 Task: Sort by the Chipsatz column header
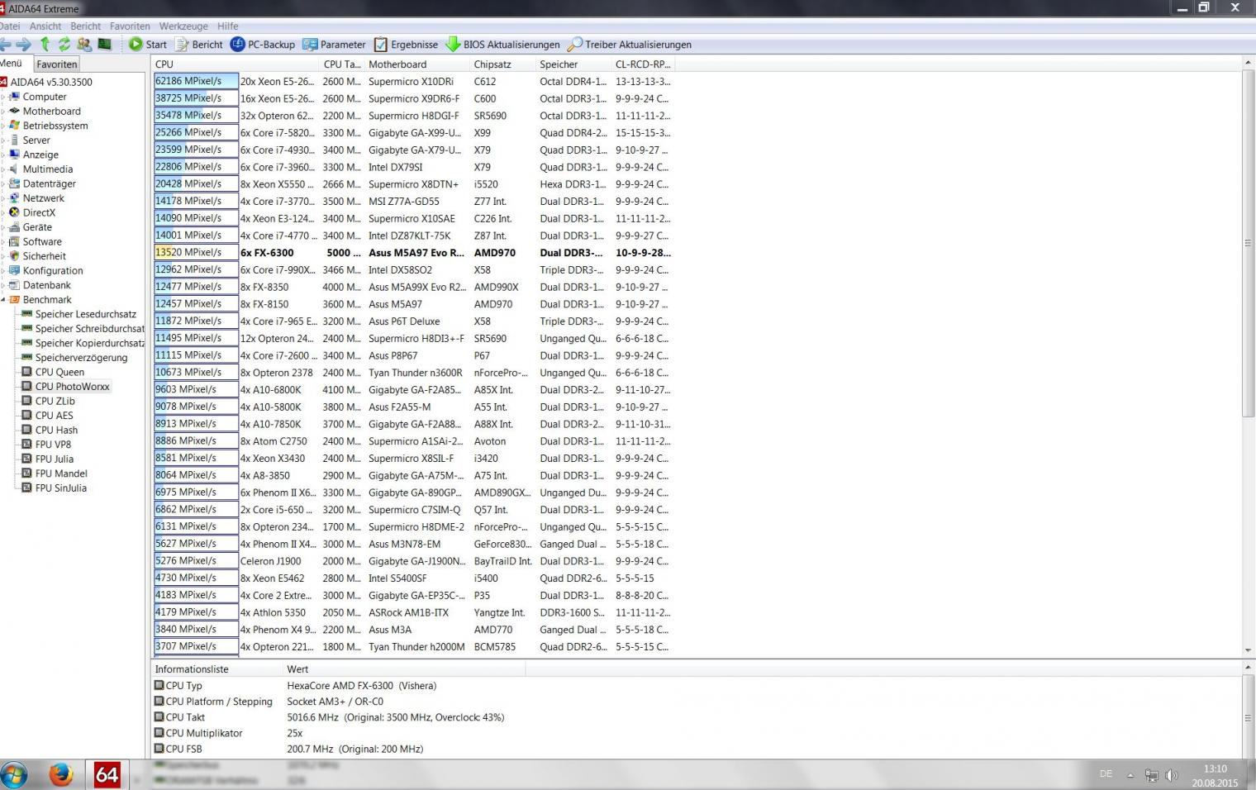[502, 64]
